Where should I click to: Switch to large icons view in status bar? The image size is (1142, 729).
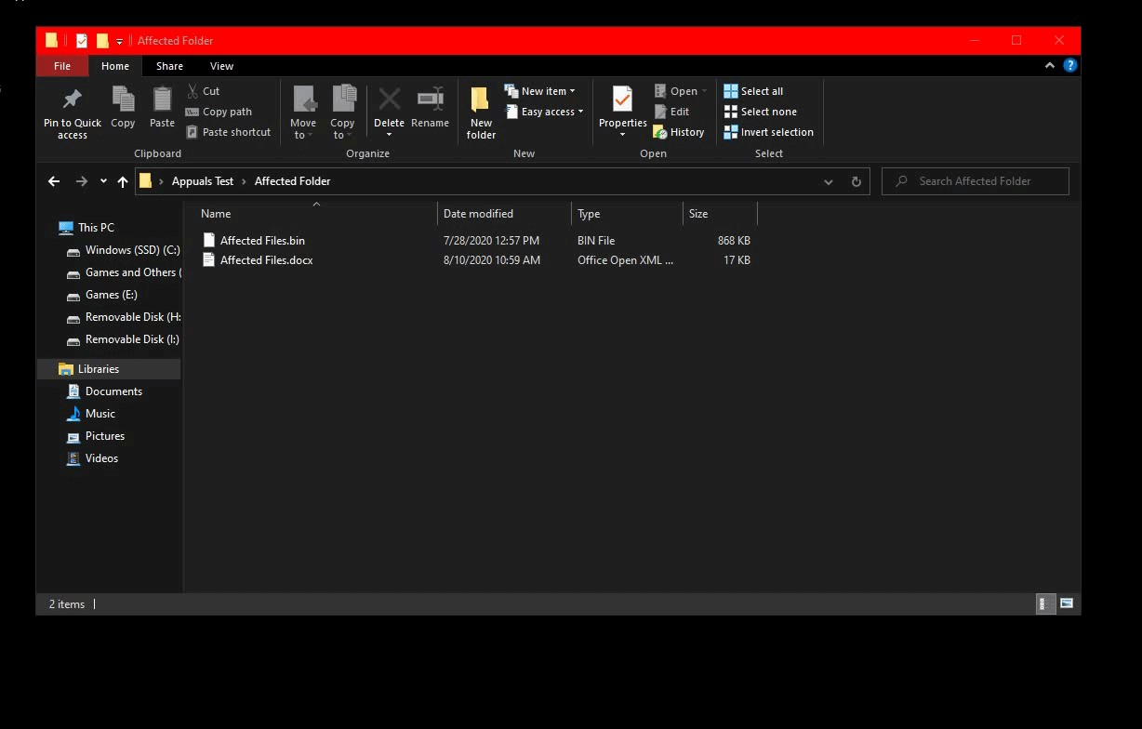coord(1067,604)
